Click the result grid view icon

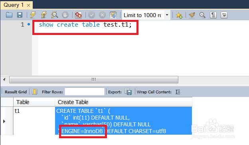35,92
